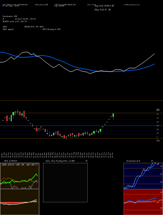163x215 pixels.
Task: Click the 'Day Vol: 0 M' label
Action: tap(102, 10)
